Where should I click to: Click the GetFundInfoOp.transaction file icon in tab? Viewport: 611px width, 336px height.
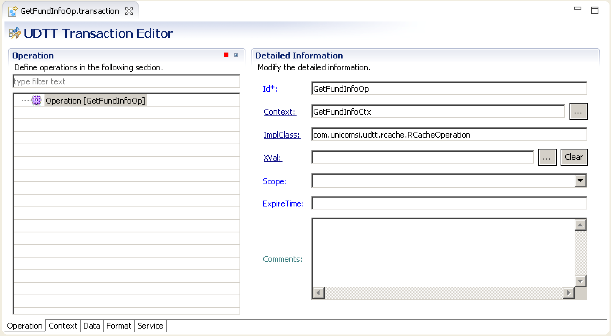coord(13,11)
